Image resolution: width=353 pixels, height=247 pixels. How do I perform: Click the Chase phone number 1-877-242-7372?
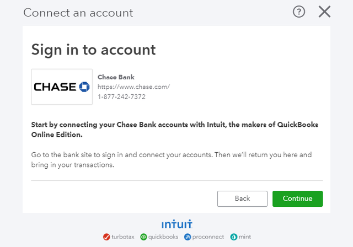click(x=121, y=96)
